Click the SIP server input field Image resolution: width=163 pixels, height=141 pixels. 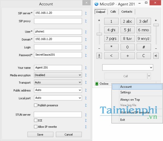coord(58,13)
